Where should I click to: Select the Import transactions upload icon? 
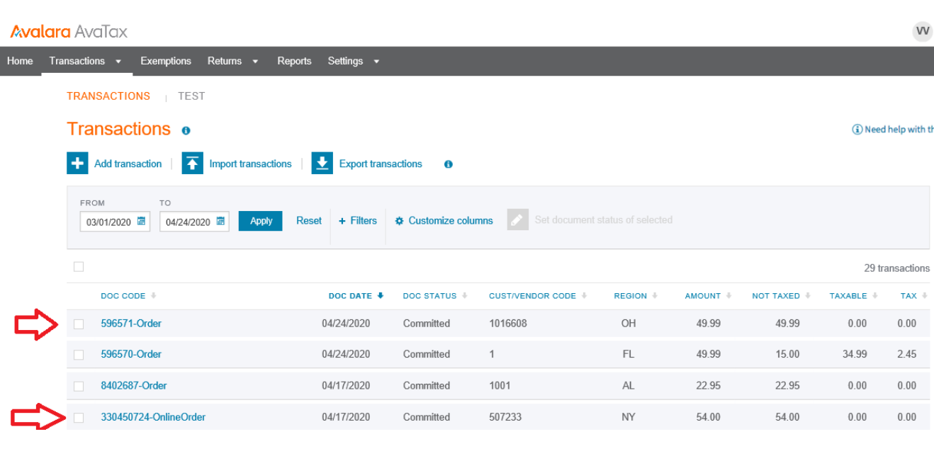pyautogui.click(x=192, y=163)
